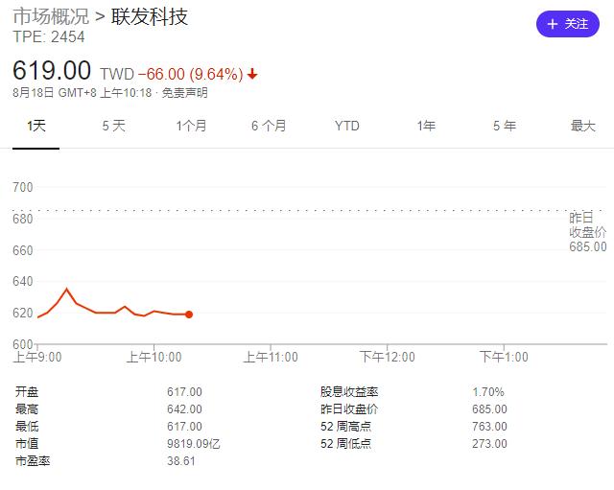
Task: Click the 640 y-axis label
Action: click(x=23, y=281)
